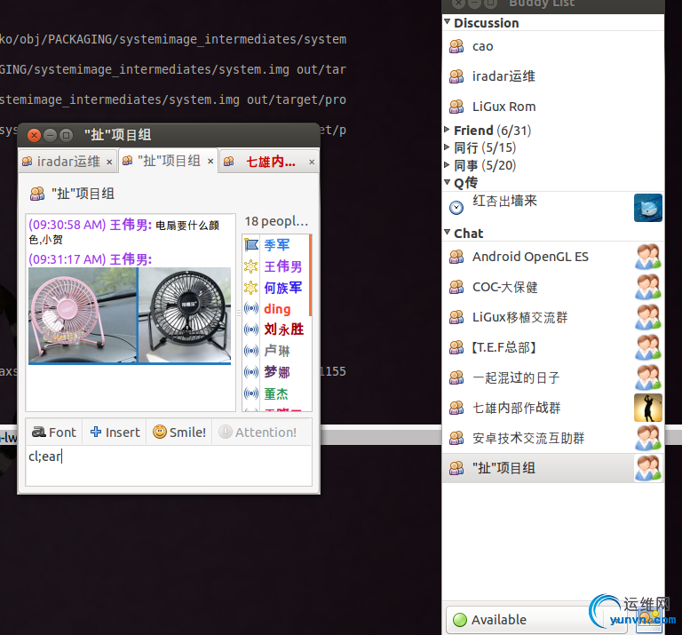Close the 七雄内... tab
The width and height of the screenshot is (682, 635).
click(312, 163)
